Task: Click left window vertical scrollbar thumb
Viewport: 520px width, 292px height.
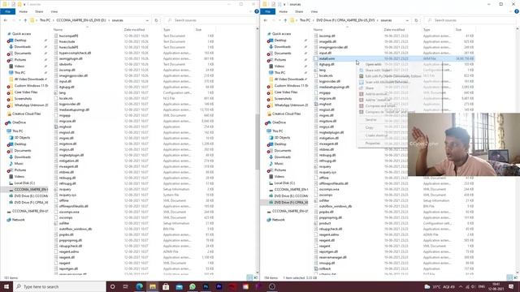Action: tap(258, 142)
